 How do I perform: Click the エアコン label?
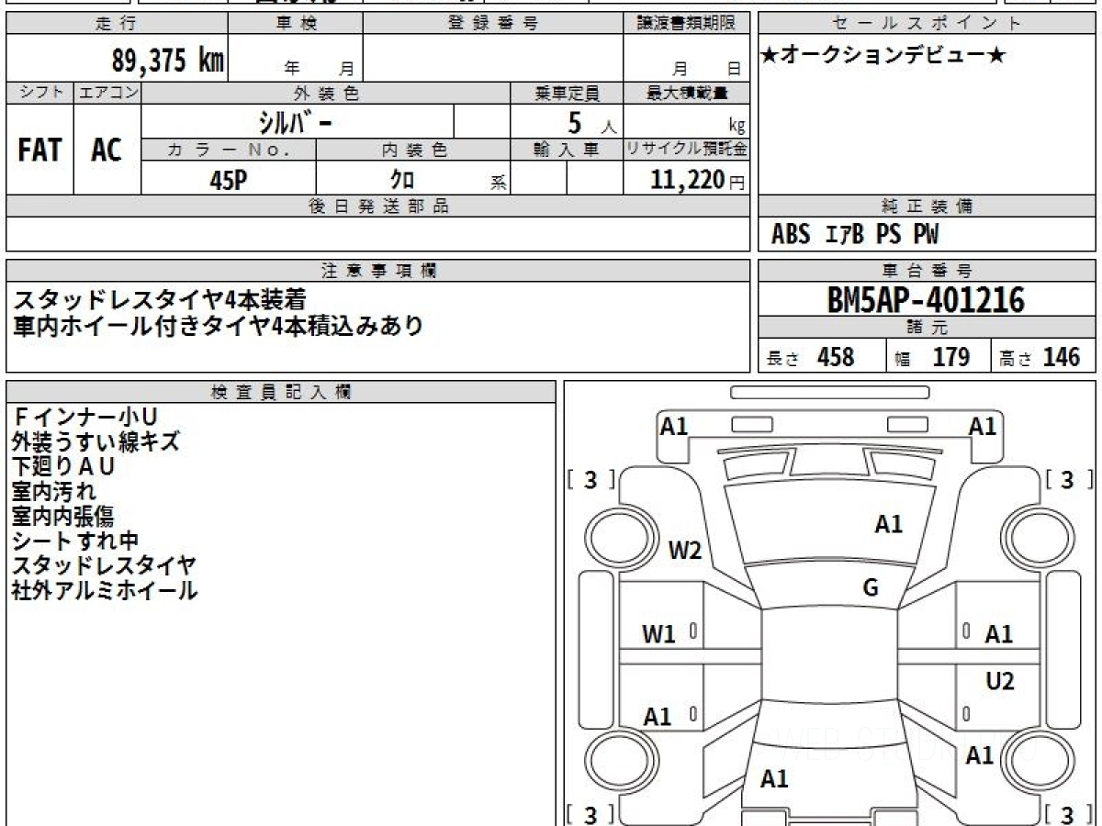click(x=107, y=93)
